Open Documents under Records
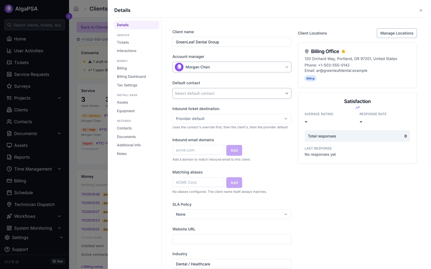This screenshot has height=269, width=431. [126, 137]
